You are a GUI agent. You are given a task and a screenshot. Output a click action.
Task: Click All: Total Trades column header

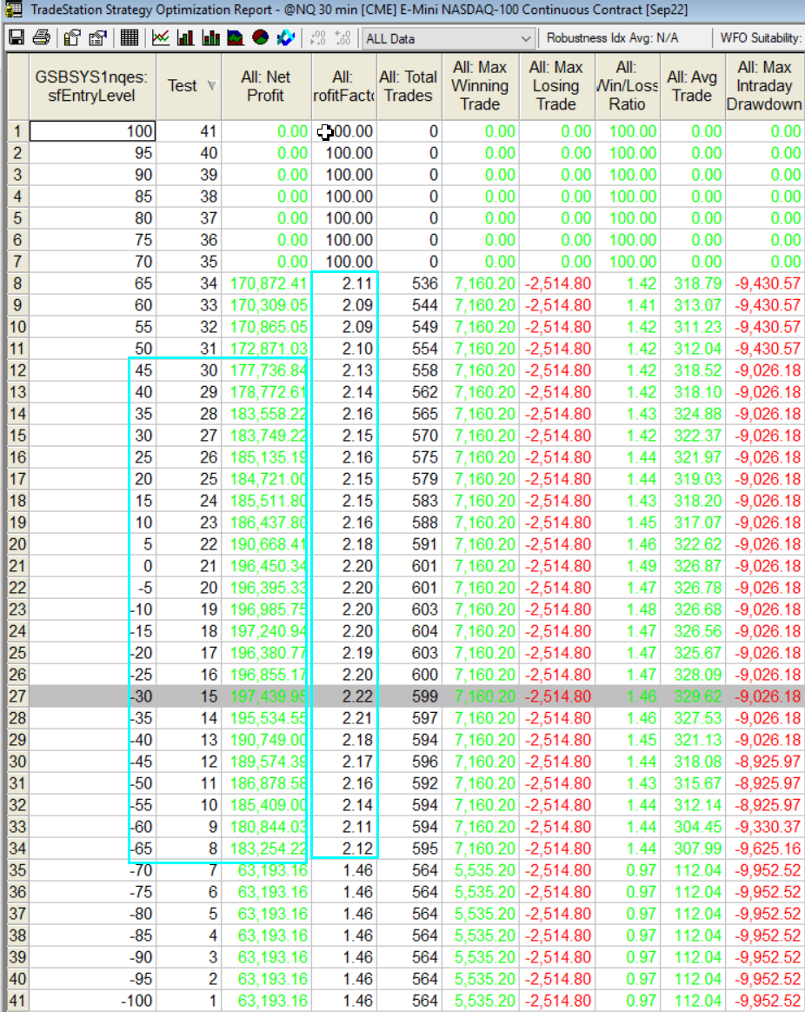pyautogui.click(x=408, y=86)
